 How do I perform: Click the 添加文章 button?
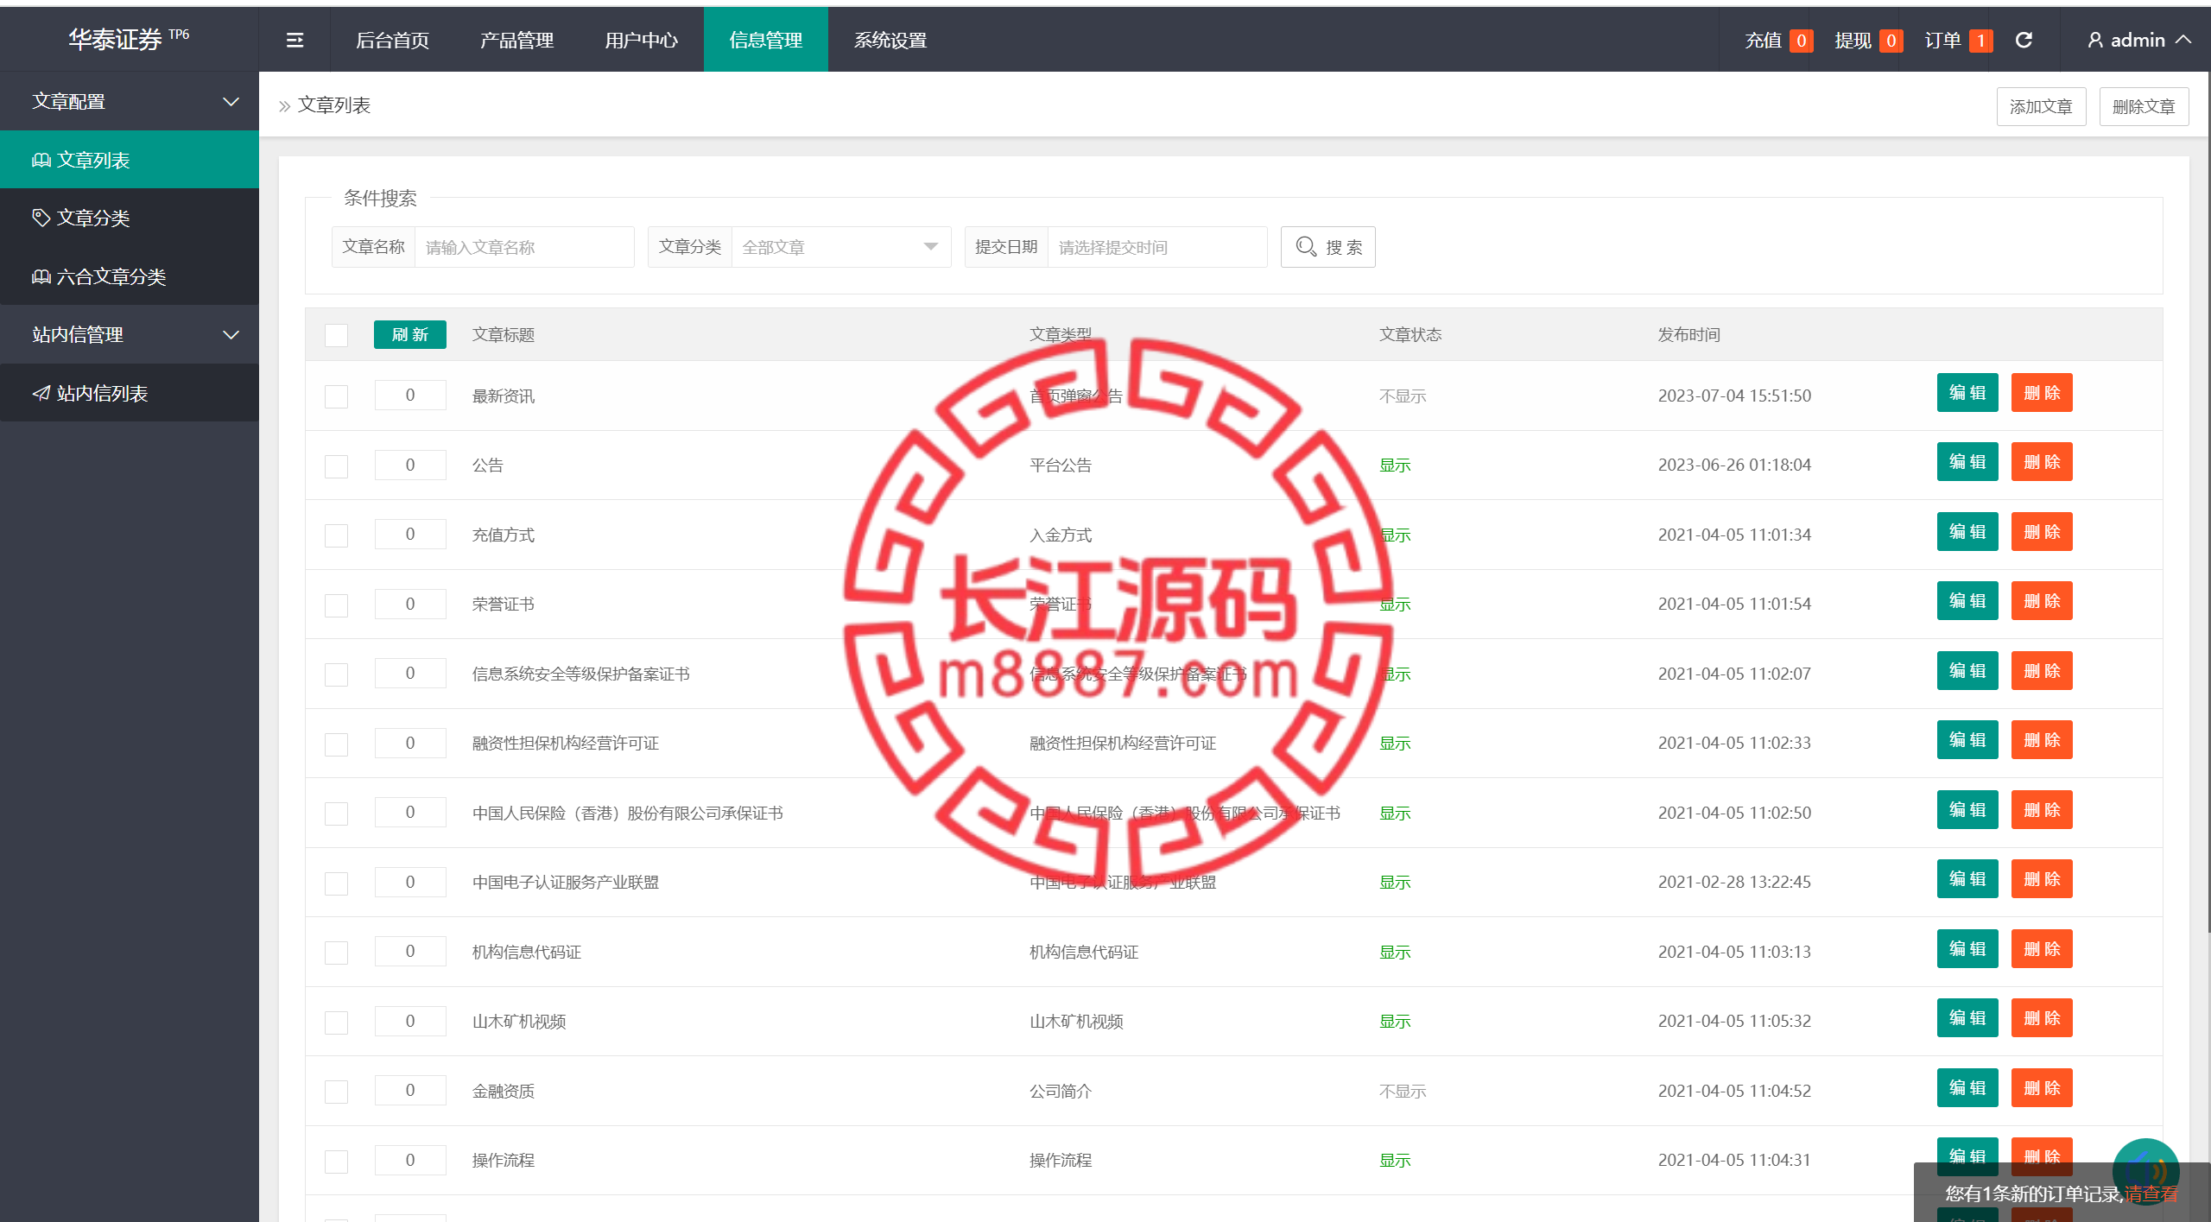[2041, 106]
